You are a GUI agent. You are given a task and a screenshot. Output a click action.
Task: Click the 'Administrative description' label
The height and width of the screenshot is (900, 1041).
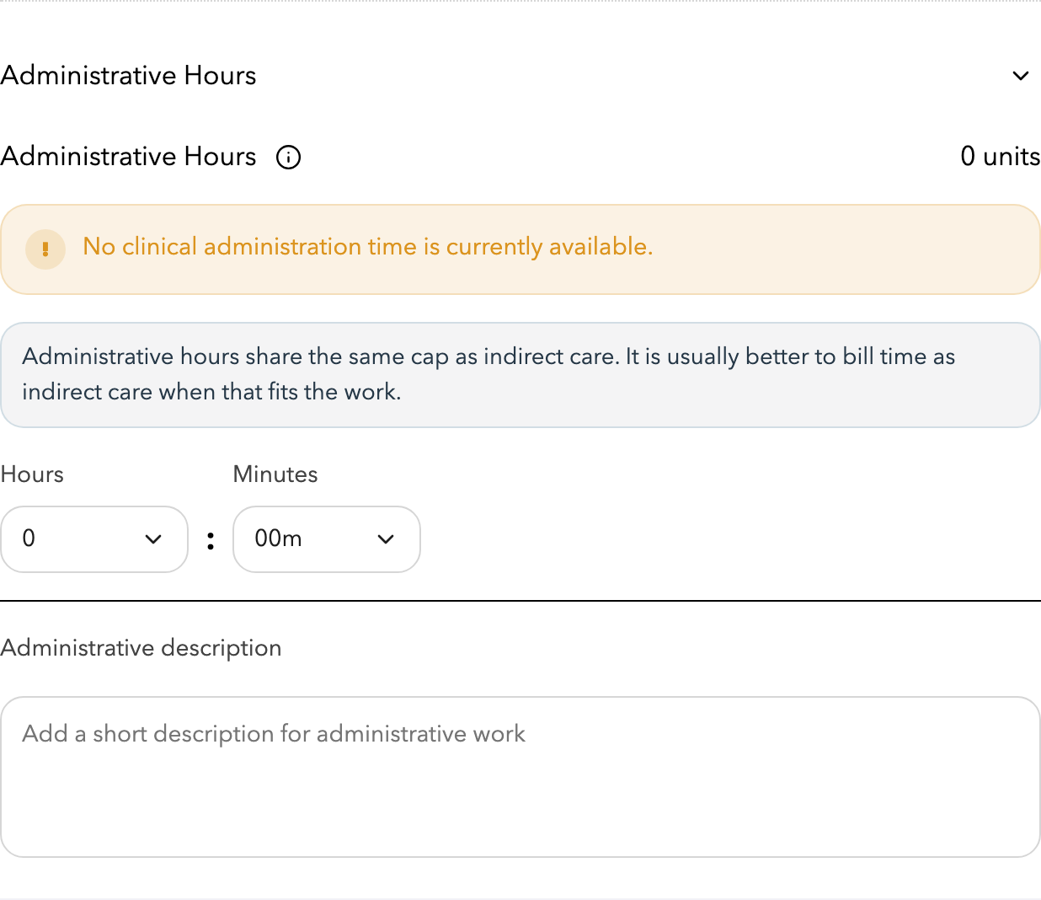click(x=141, y=648)
